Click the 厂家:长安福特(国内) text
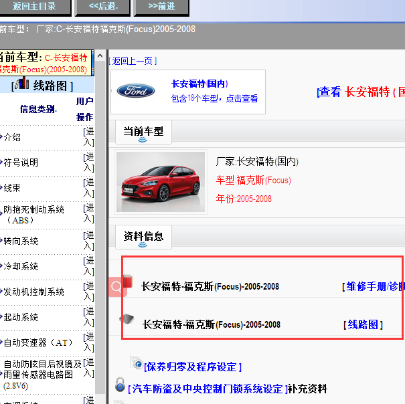 (x=257, y=162)
